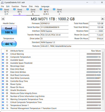Select raw value 0000000040743
This screenshot has width=105, height=112.
click(94, 69)
